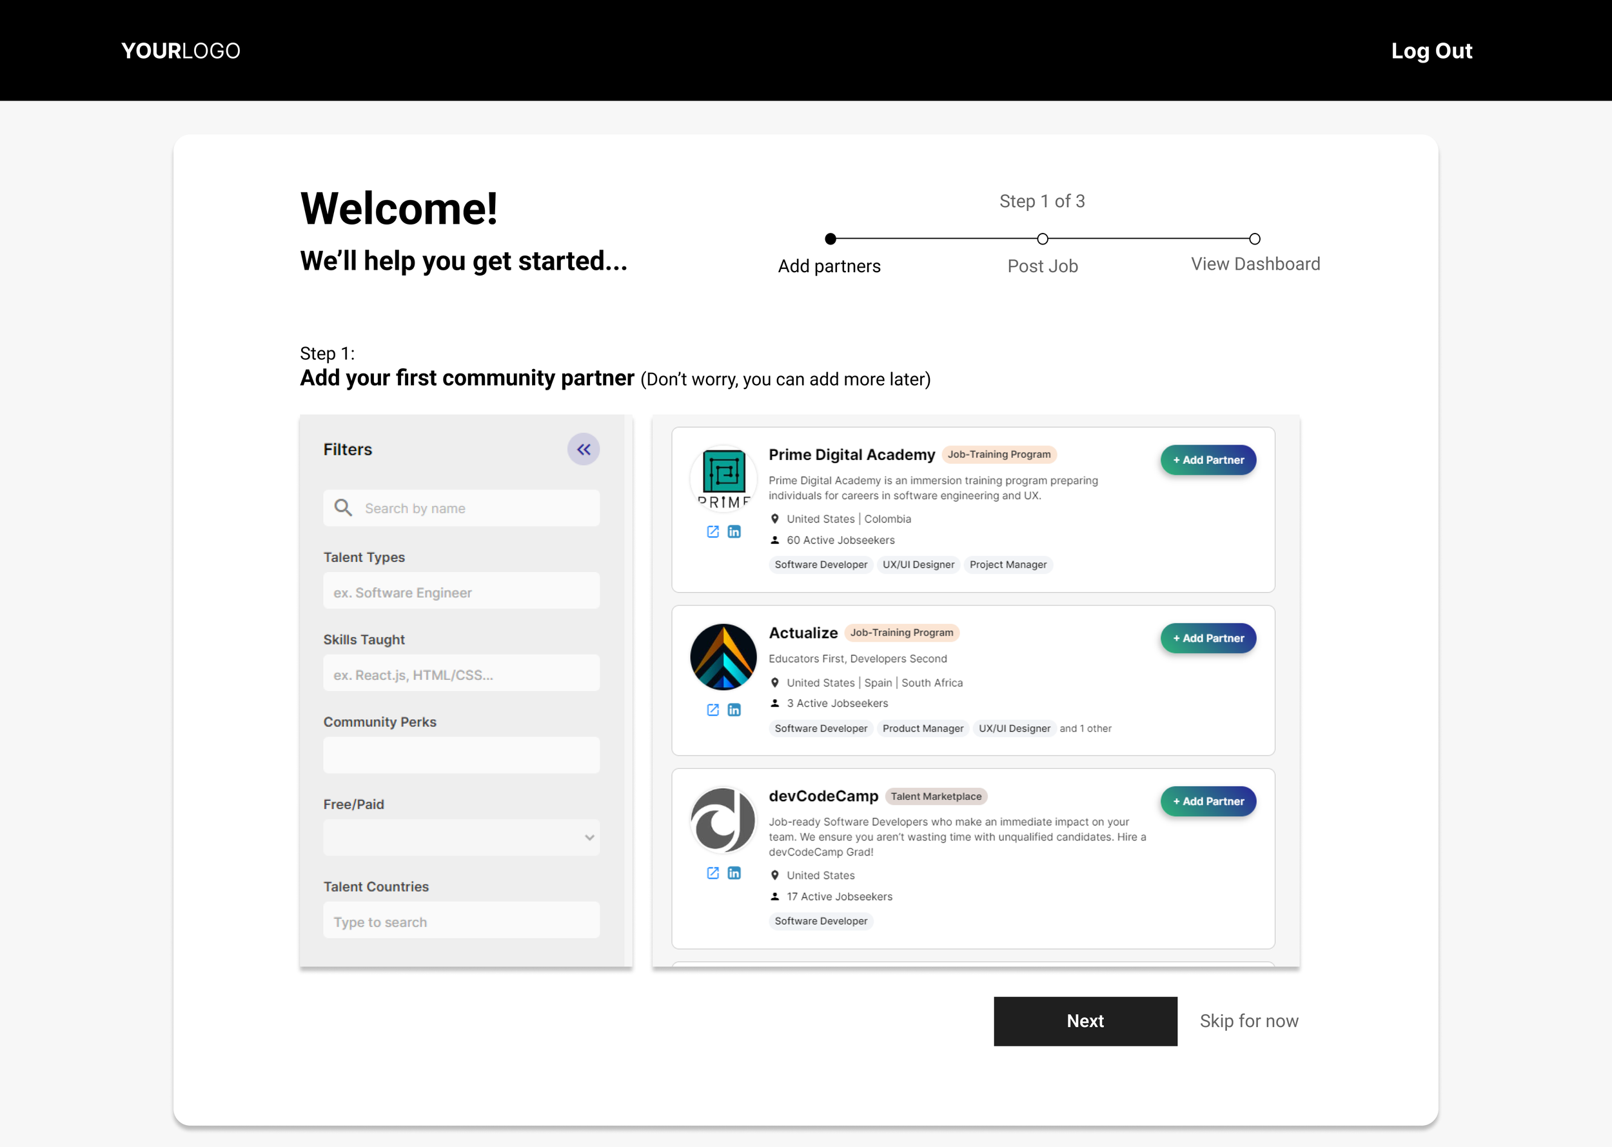The image size is (1612, 1147).
Task: Click Log Out in the header
Action: tap(1431, 51)
